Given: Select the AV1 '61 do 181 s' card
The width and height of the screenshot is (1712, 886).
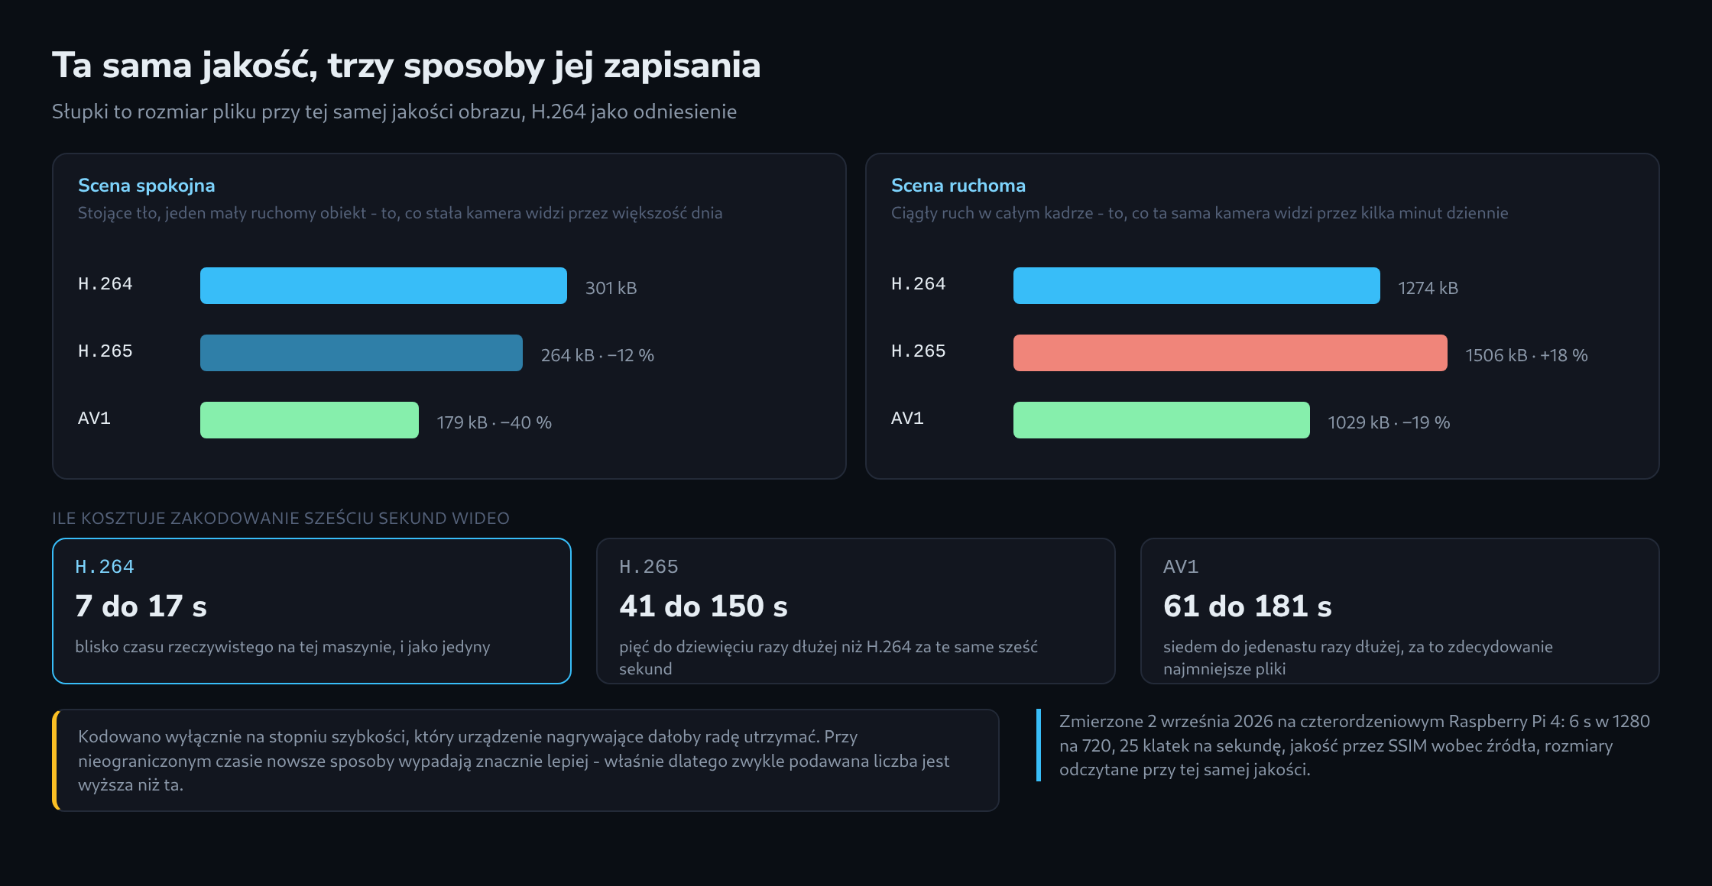Looking at the screenshot, I should 1400,611.
